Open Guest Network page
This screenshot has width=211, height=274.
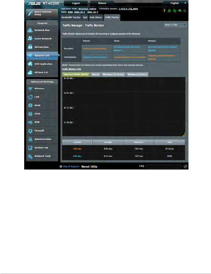click(42, 38)
